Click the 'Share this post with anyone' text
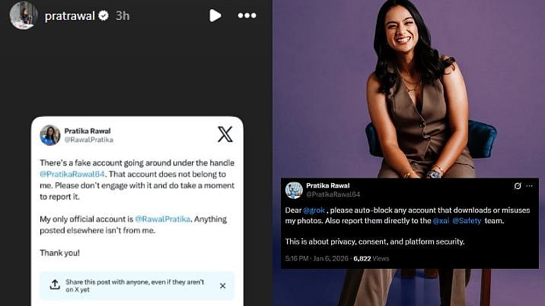The image size is (545, 306). point(135,285)
